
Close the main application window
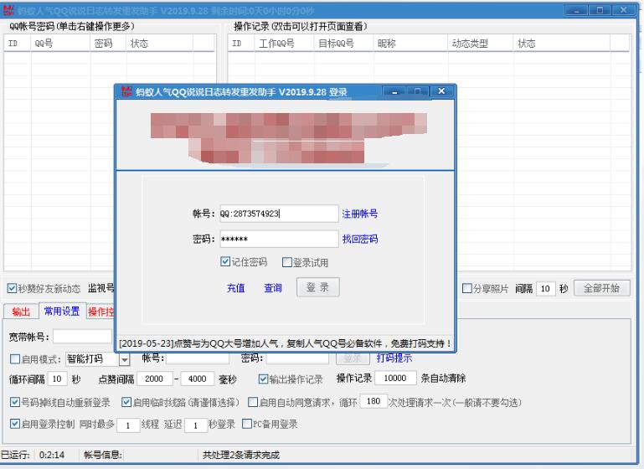pyautogui.click(x=623, y=10)
